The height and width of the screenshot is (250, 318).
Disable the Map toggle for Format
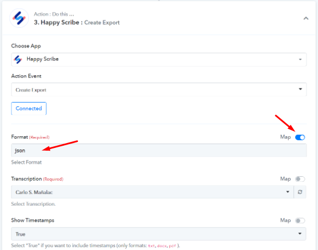300,138
